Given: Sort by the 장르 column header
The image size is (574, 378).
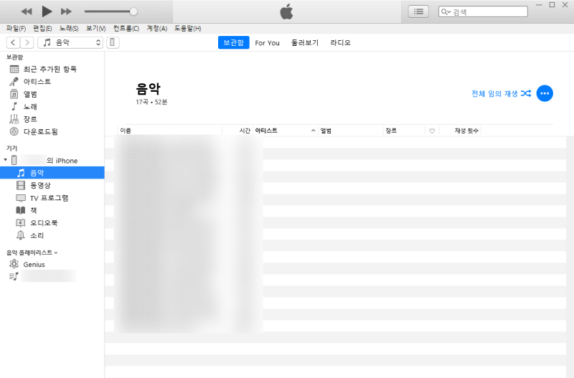Looking at the screenshot, I should click(404, 131).
